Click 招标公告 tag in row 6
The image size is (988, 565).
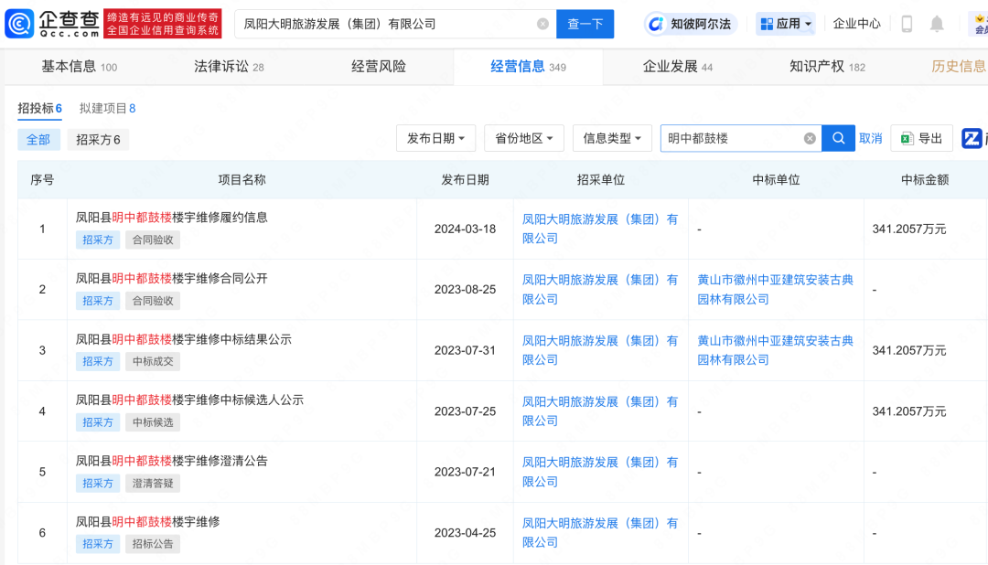click(x=153, y=544)
